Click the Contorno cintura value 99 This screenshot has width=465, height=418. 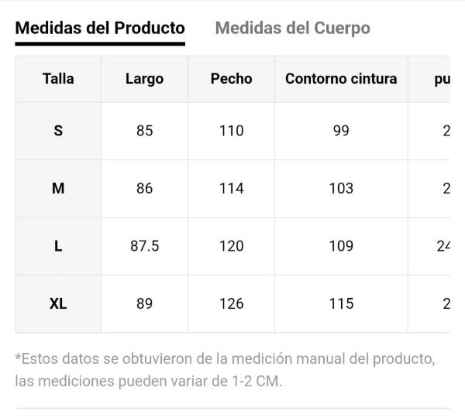coord(341,131)
